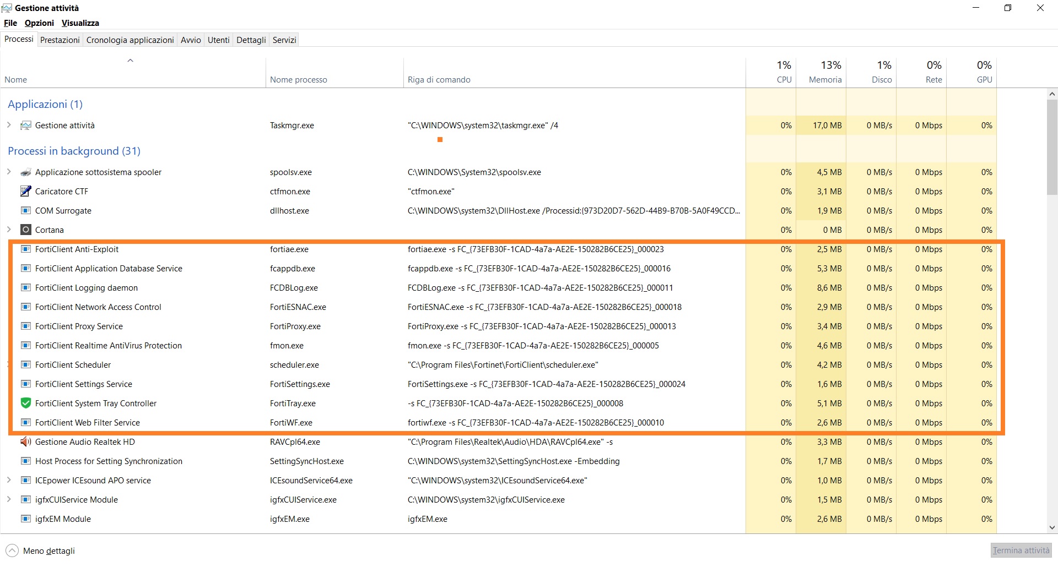The image size is (1058, 567).
Task: Click the COM Surrogate process icon
Action: coord(25,211)
